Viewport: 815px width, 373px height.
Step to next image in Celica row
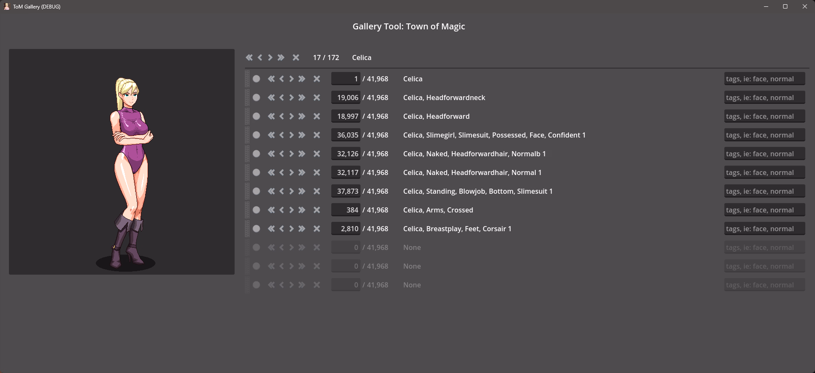click(x=292, y=79)
